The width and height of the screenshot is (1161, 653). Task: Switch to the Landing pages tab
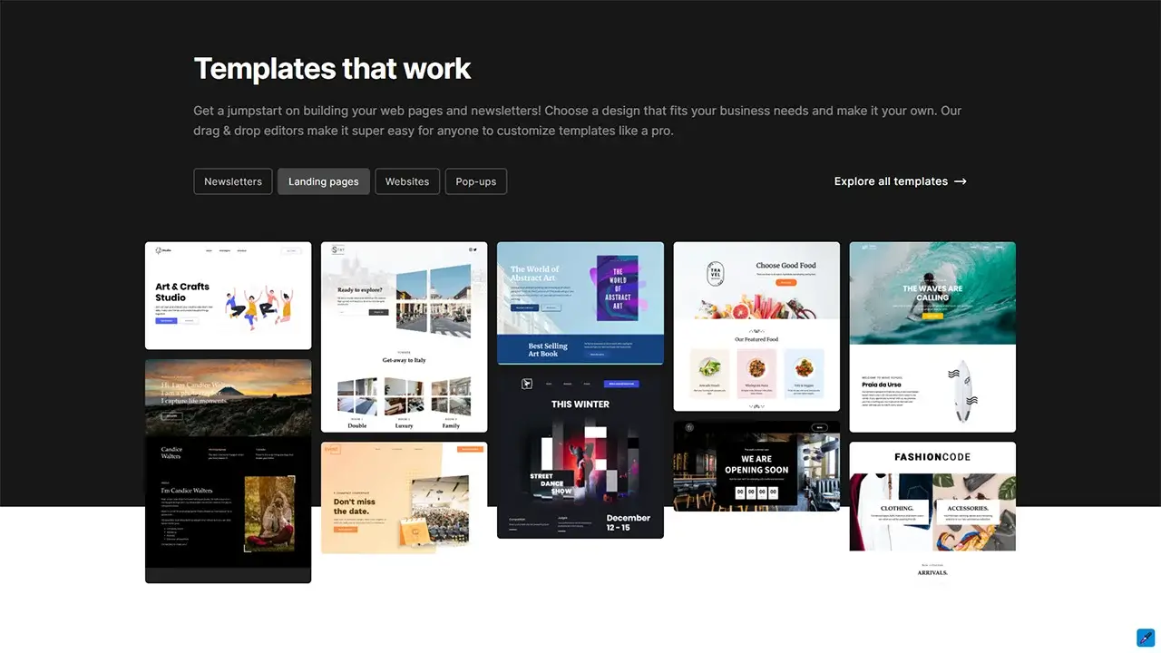(x=324, y=181)
